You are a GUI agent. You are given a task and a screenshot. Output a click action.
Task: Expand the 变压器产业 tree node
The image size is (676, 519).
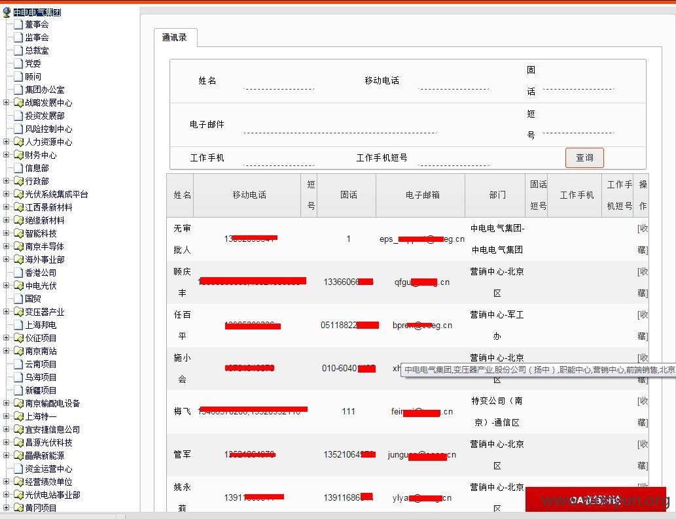tap(6, 311)
